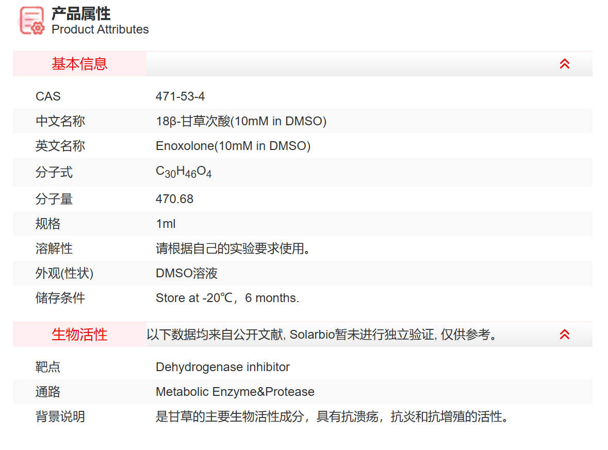
Task: Collapse the 生物活性 section using the double chevron
Action: coord(565,335)
